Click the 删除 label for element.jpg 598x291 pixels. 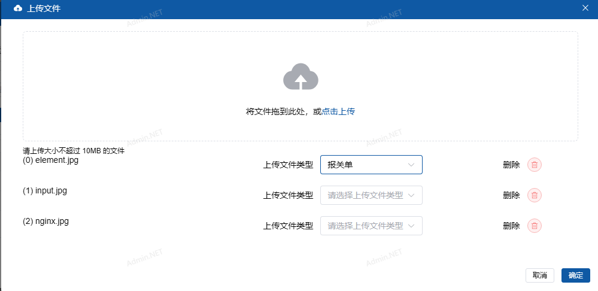coord(511,165)
